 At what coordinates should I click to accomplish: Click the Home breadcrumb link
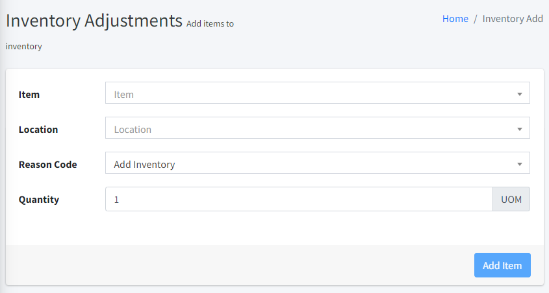(455, 19)
